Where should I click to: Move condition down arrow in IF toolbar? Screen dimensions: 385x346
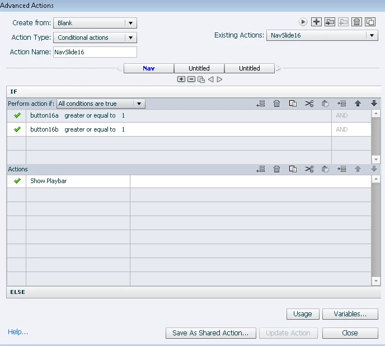(374, 104)
